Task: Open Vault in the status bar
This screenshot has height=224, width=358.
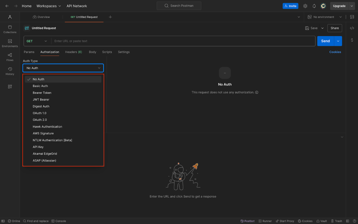Action: click(x=322, y=221)
